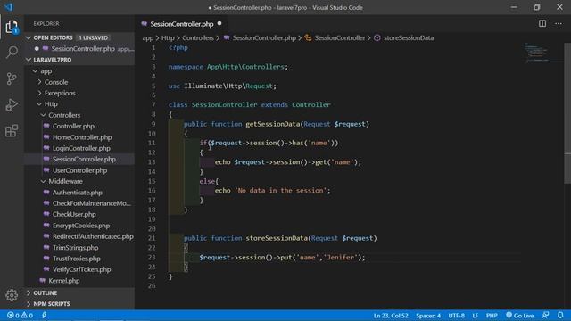Split the editor to the right
Image resolution: width=571 pixels, height=321 pixels.
(x=542, y=24)
